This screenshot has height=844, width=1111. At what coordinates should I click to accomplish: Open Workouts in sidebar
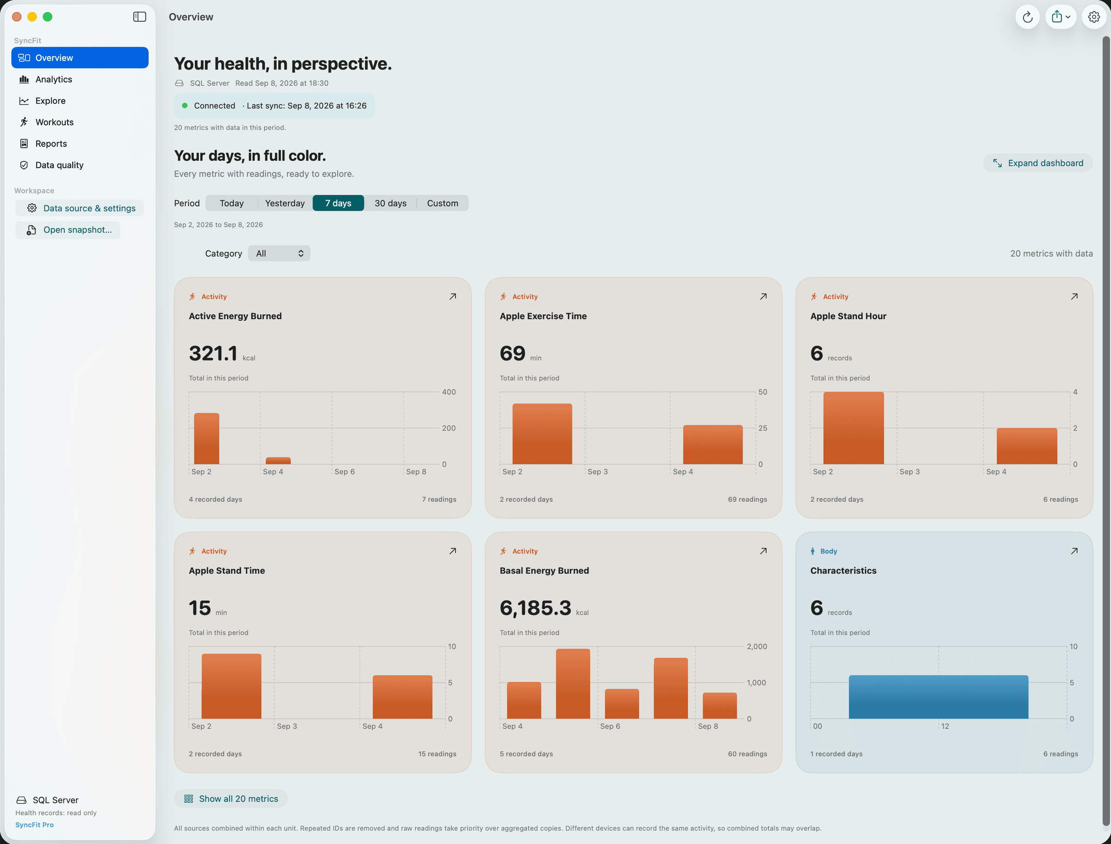point(80,122)
